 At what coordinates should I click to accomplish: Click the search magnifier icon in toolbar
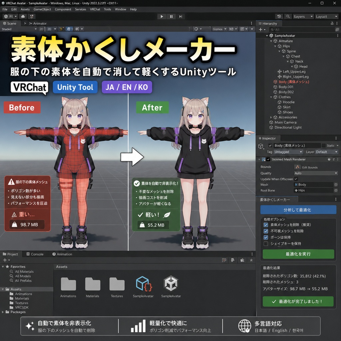(x=288, y=17)
